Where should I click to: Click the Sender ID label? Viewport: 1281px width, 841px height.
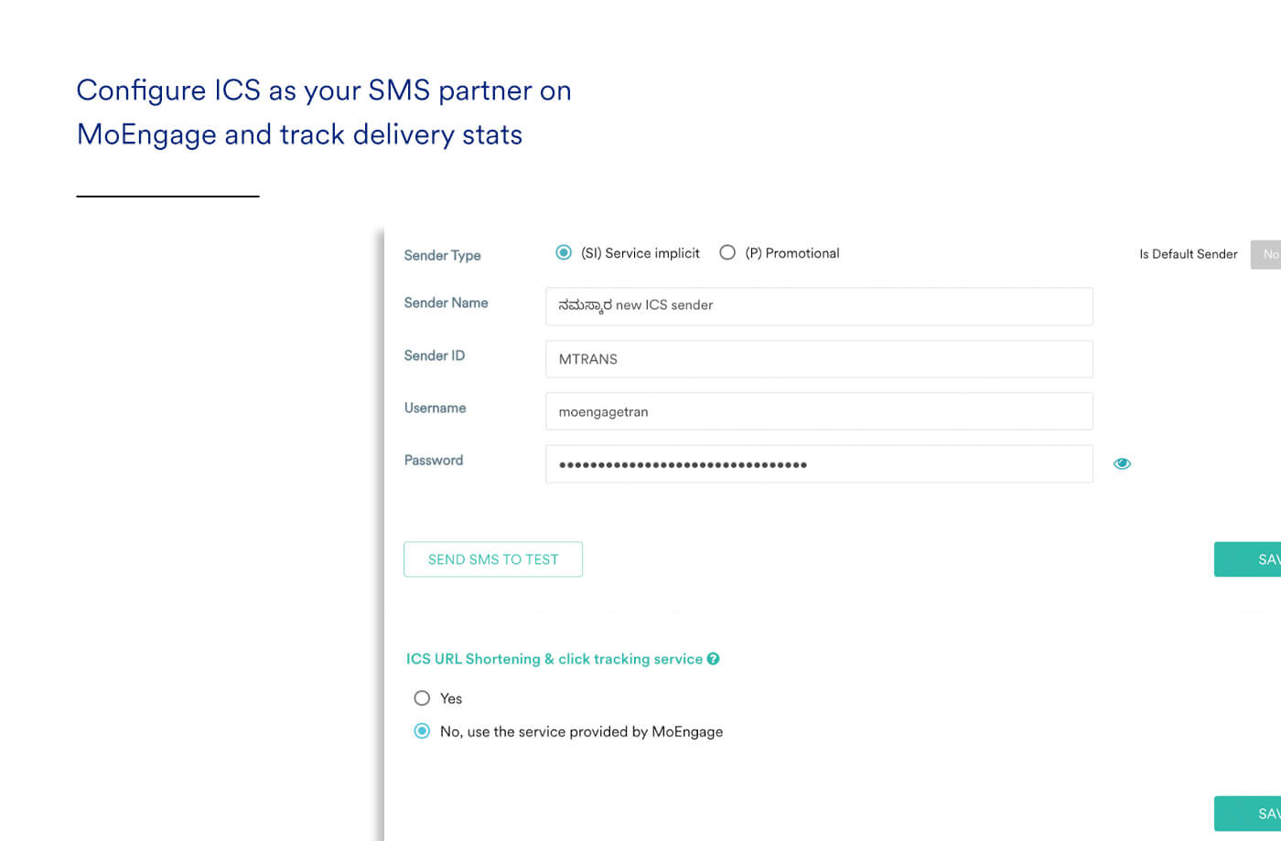435,356
